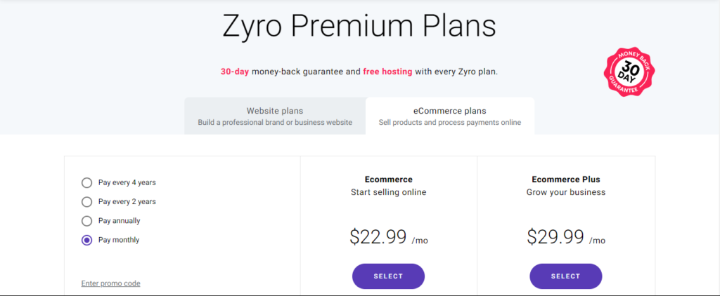Open the Enter promo code link

pyautogui.click(x=110, y=283)
